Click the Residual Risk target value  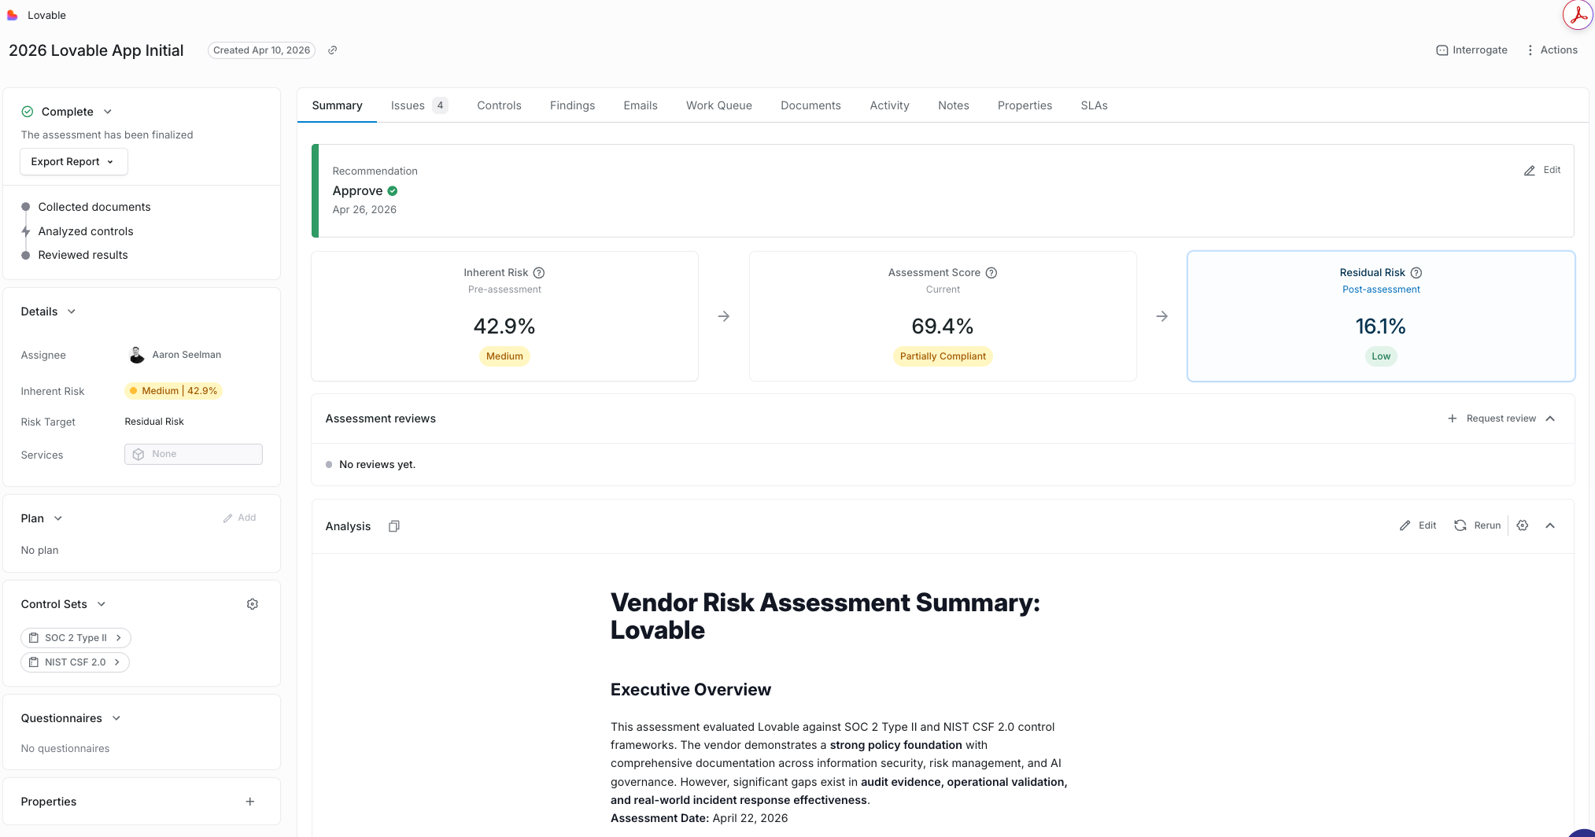point(154,422)
